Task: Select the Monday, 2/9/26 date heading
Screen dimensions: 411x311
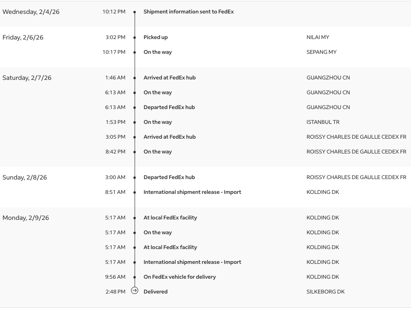Action: click(26, 218)
